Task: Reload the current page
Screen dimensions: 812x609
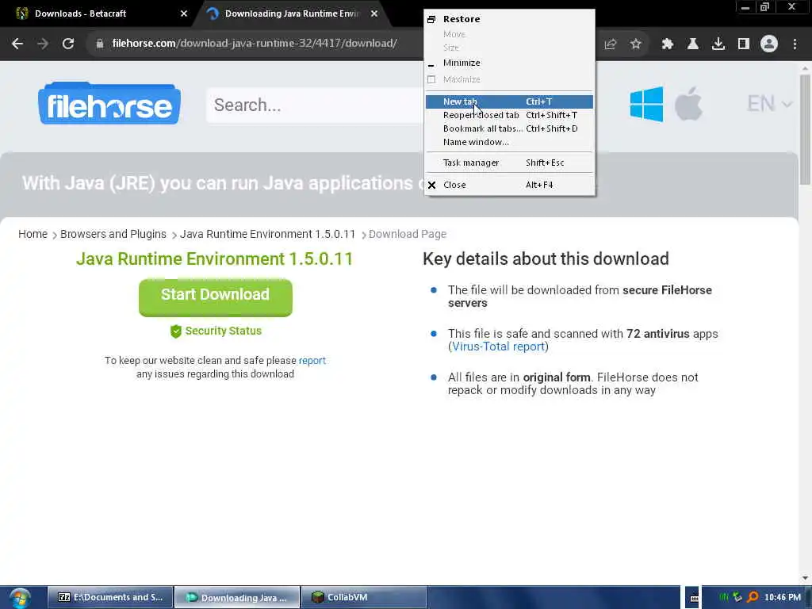Action: click(x=68, y=44)
